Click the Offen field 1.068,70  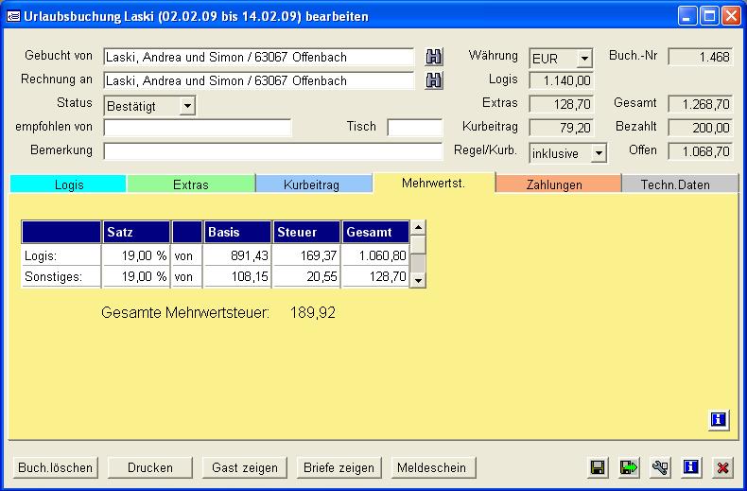coord(700,151)
